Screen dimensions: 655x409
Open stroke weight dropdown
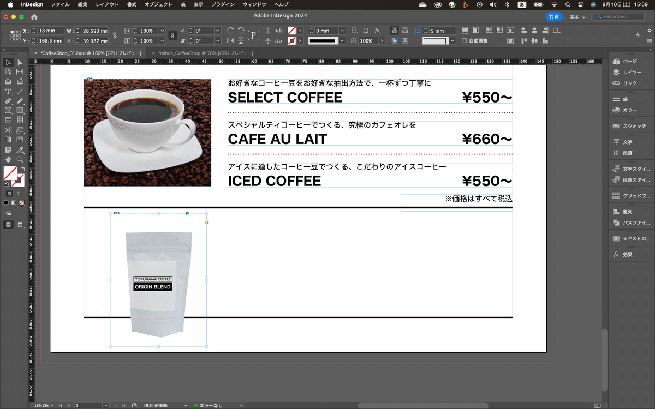(x=342, y=31)
